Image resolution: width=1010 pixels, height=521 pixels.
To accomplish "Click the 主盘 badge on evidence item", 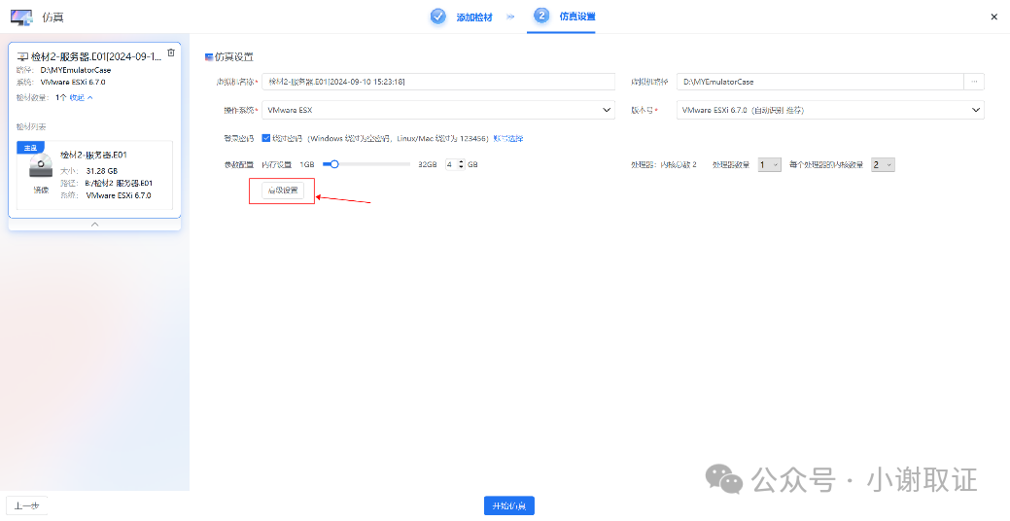I will point(30,148).
